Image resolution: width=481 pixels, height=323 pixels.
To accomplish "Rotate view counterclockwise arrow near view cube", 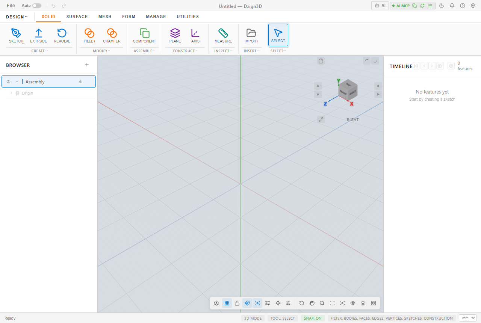I will pyautogui.click(x=367, y=61).
